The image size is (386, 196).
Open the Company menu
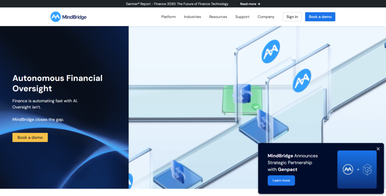[x=266, y=17]
